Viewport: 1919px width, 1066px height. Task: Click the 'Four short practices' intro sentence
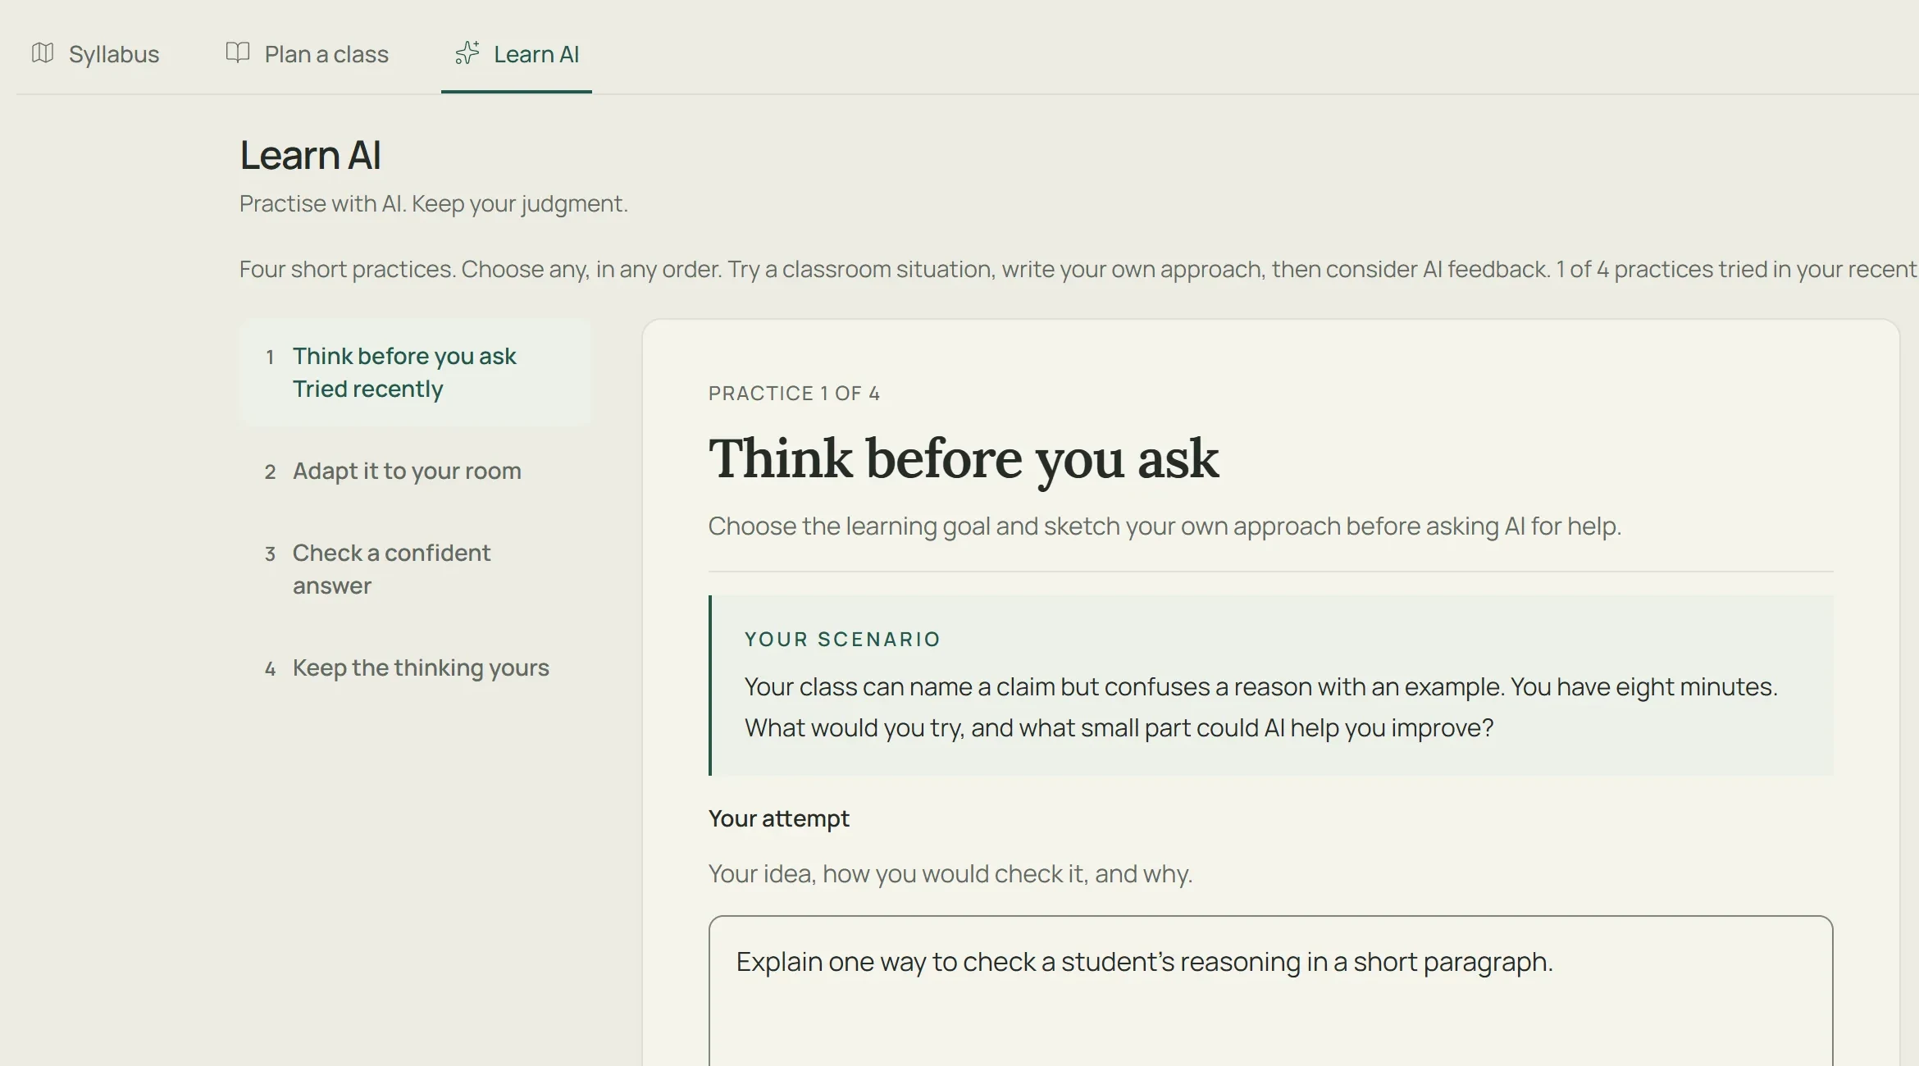pos(1078,269)
